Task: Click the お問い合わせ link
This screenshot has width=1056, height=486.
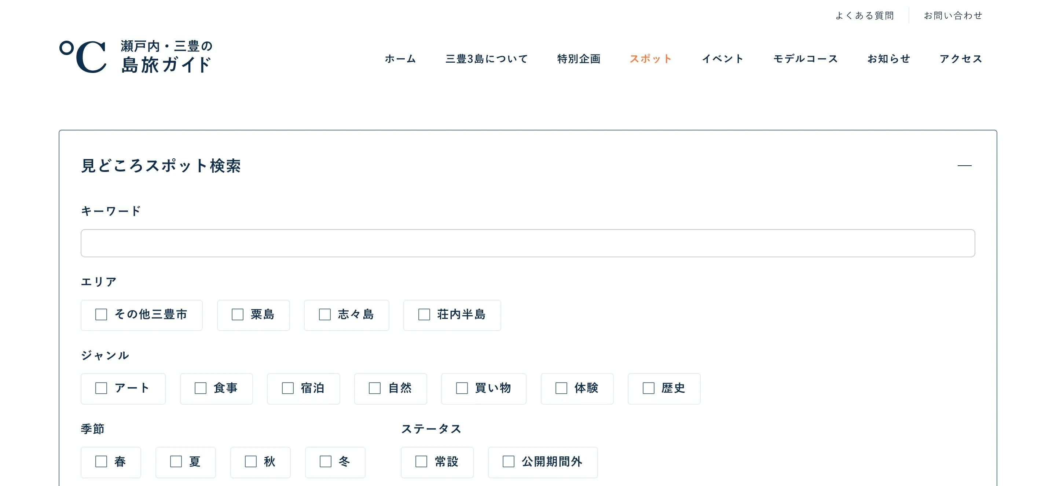Action: point(953,15)
